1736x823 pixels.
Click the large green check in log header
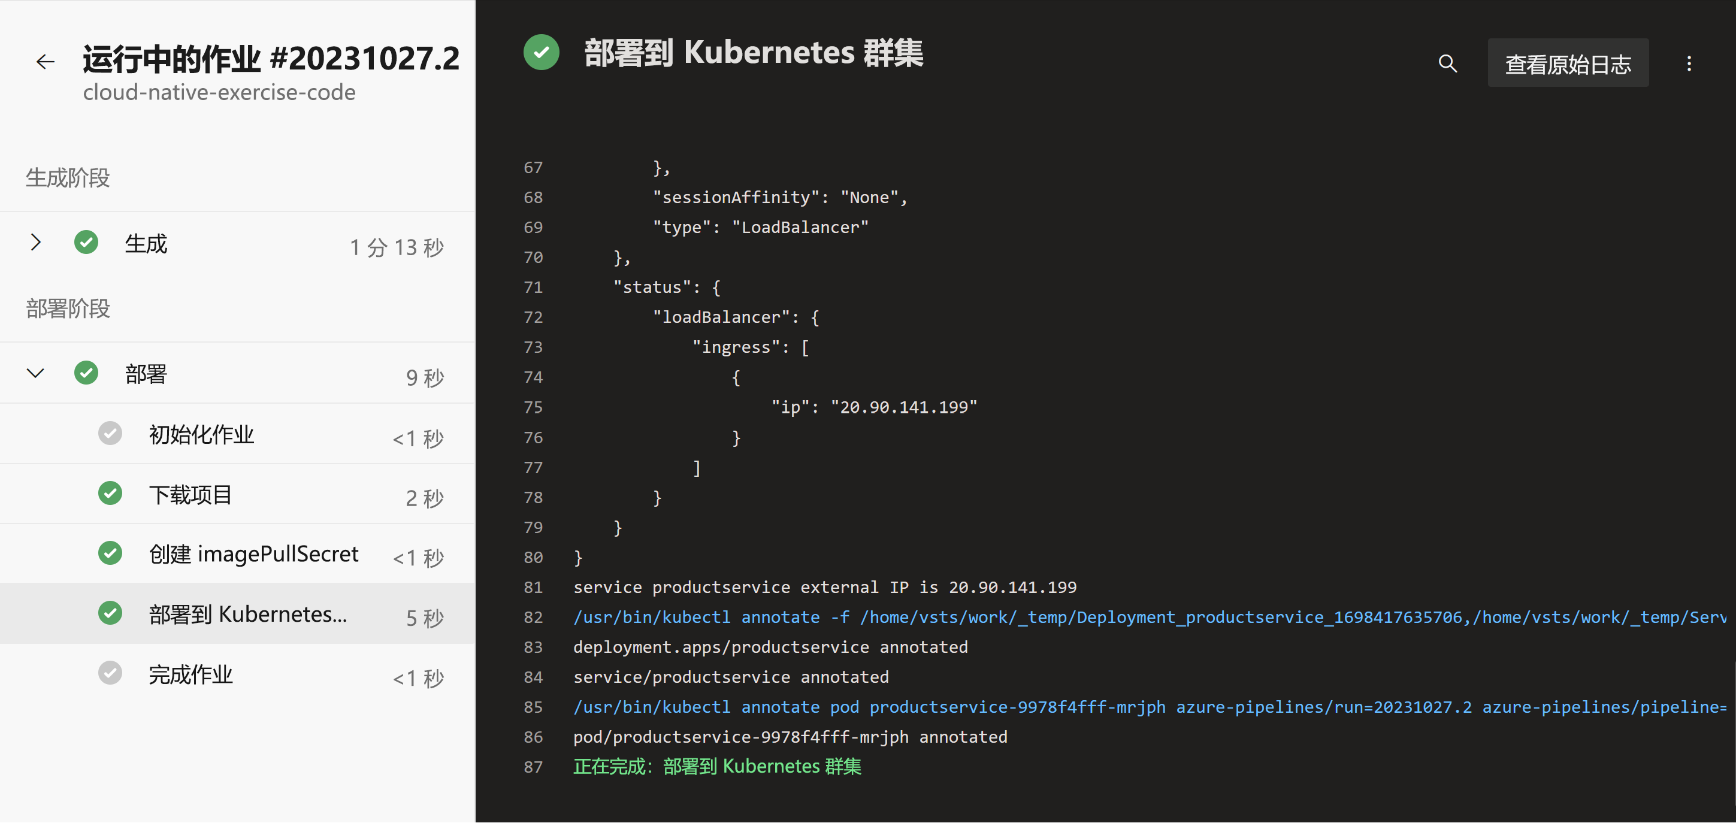pos(541,53)
